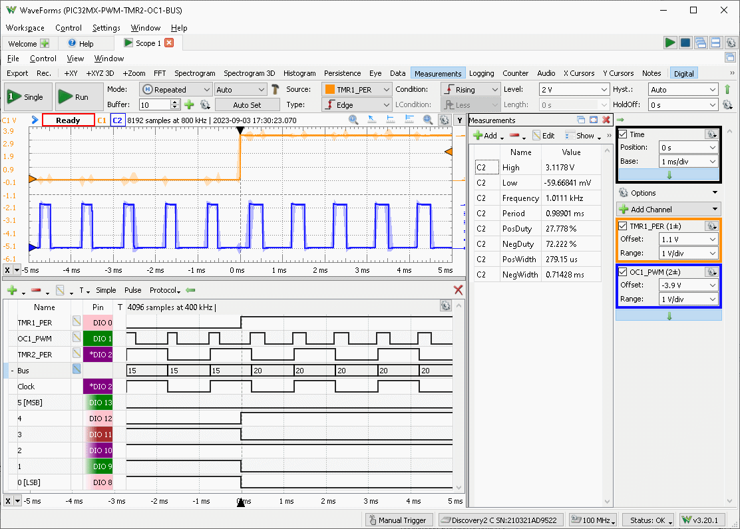Toggle the TMR1_PER channel checkbox
Screen dimensions: 740x529
623,226
